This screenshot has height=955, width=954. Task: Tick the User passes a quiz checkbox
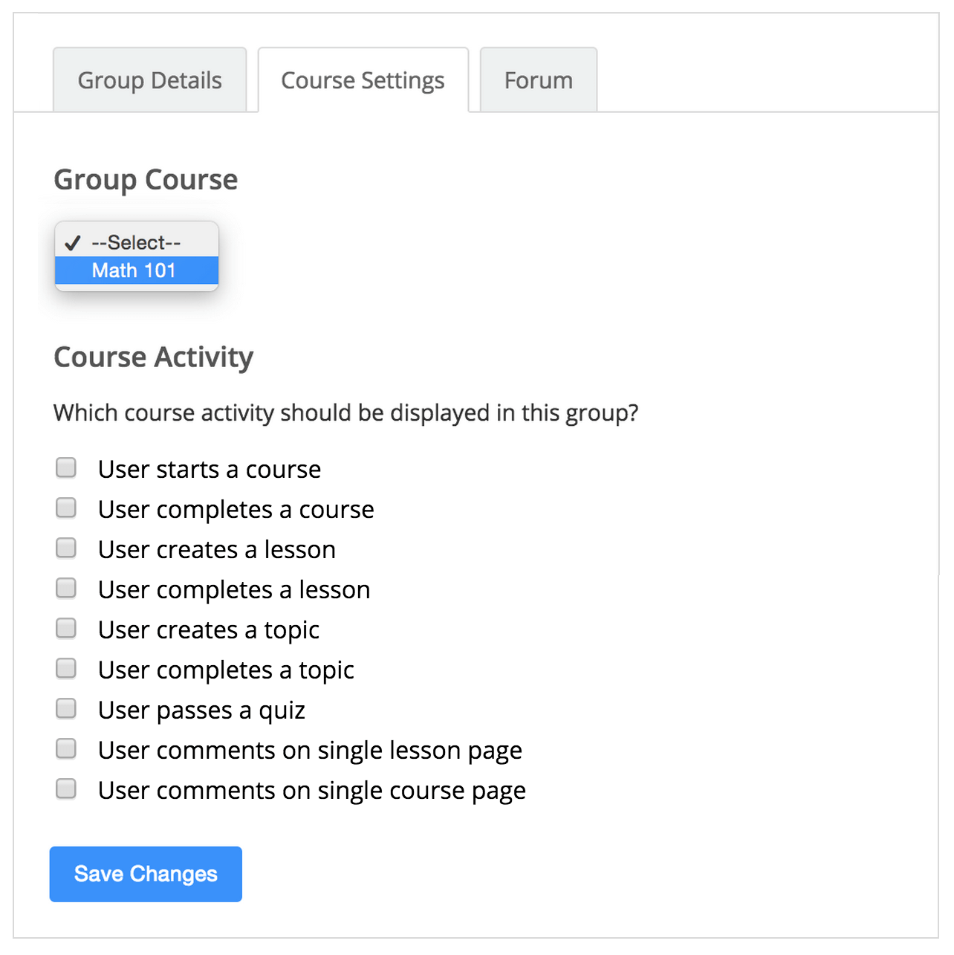66,708
